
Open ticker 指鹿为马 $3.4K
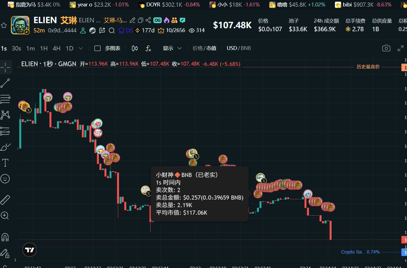click(33, 5)
